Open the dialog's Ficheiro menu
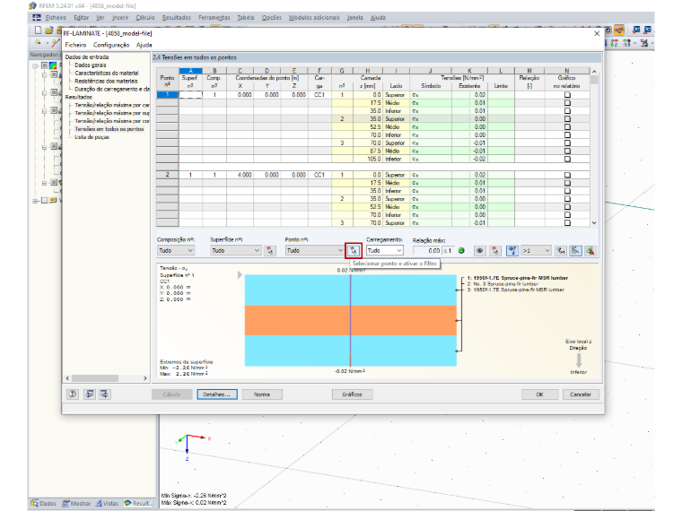The image size is (682, 511). pos(75,45)
